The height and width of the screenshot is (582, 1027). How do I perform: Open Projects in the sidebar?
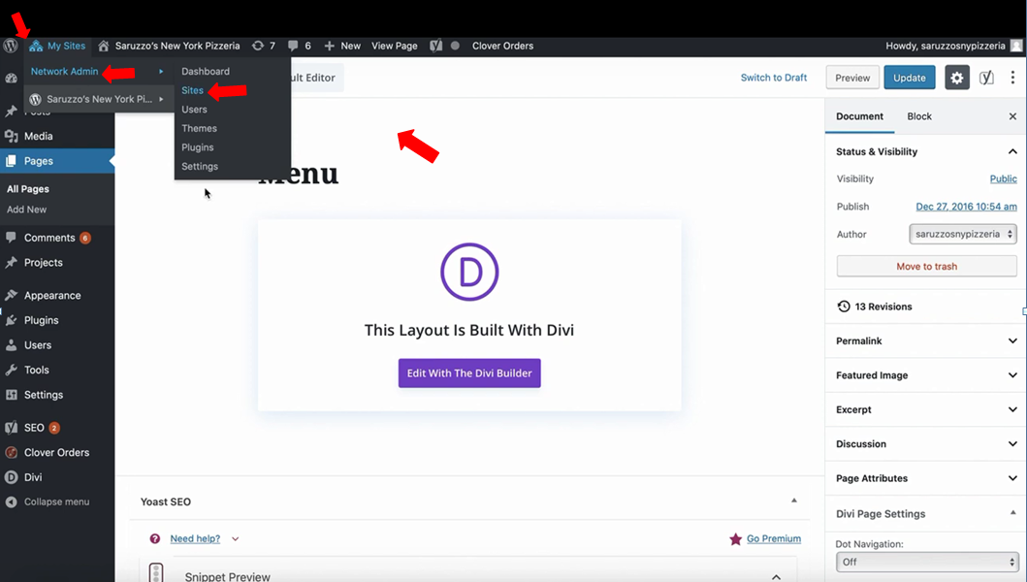coord(44,263)
